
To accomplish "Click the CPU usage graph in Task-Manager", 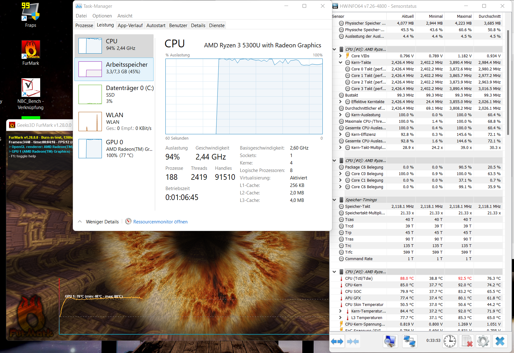I will [244, 96].
